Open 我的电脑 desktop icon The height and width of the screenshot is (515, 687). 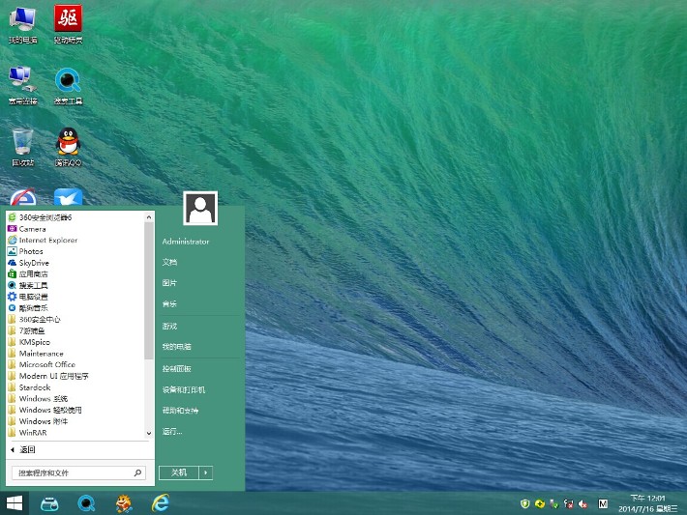tap(22, 19)
